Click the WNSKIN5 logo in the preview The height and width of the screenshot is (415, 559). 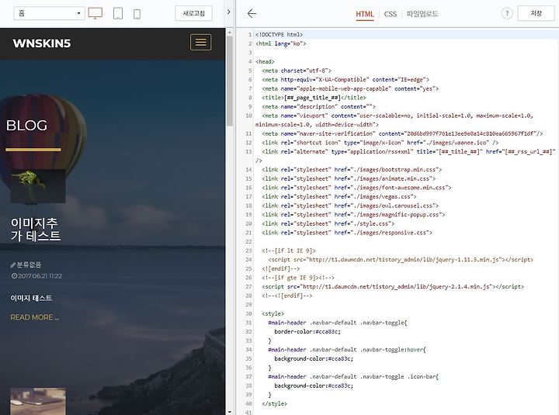tap(42, 43)
